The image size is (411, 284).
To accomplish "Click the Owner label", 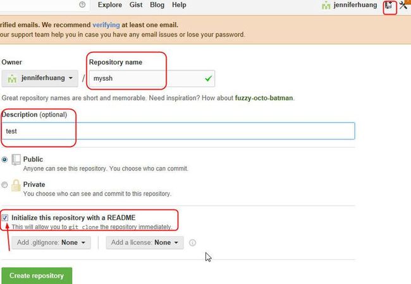I will coord(12,62).
